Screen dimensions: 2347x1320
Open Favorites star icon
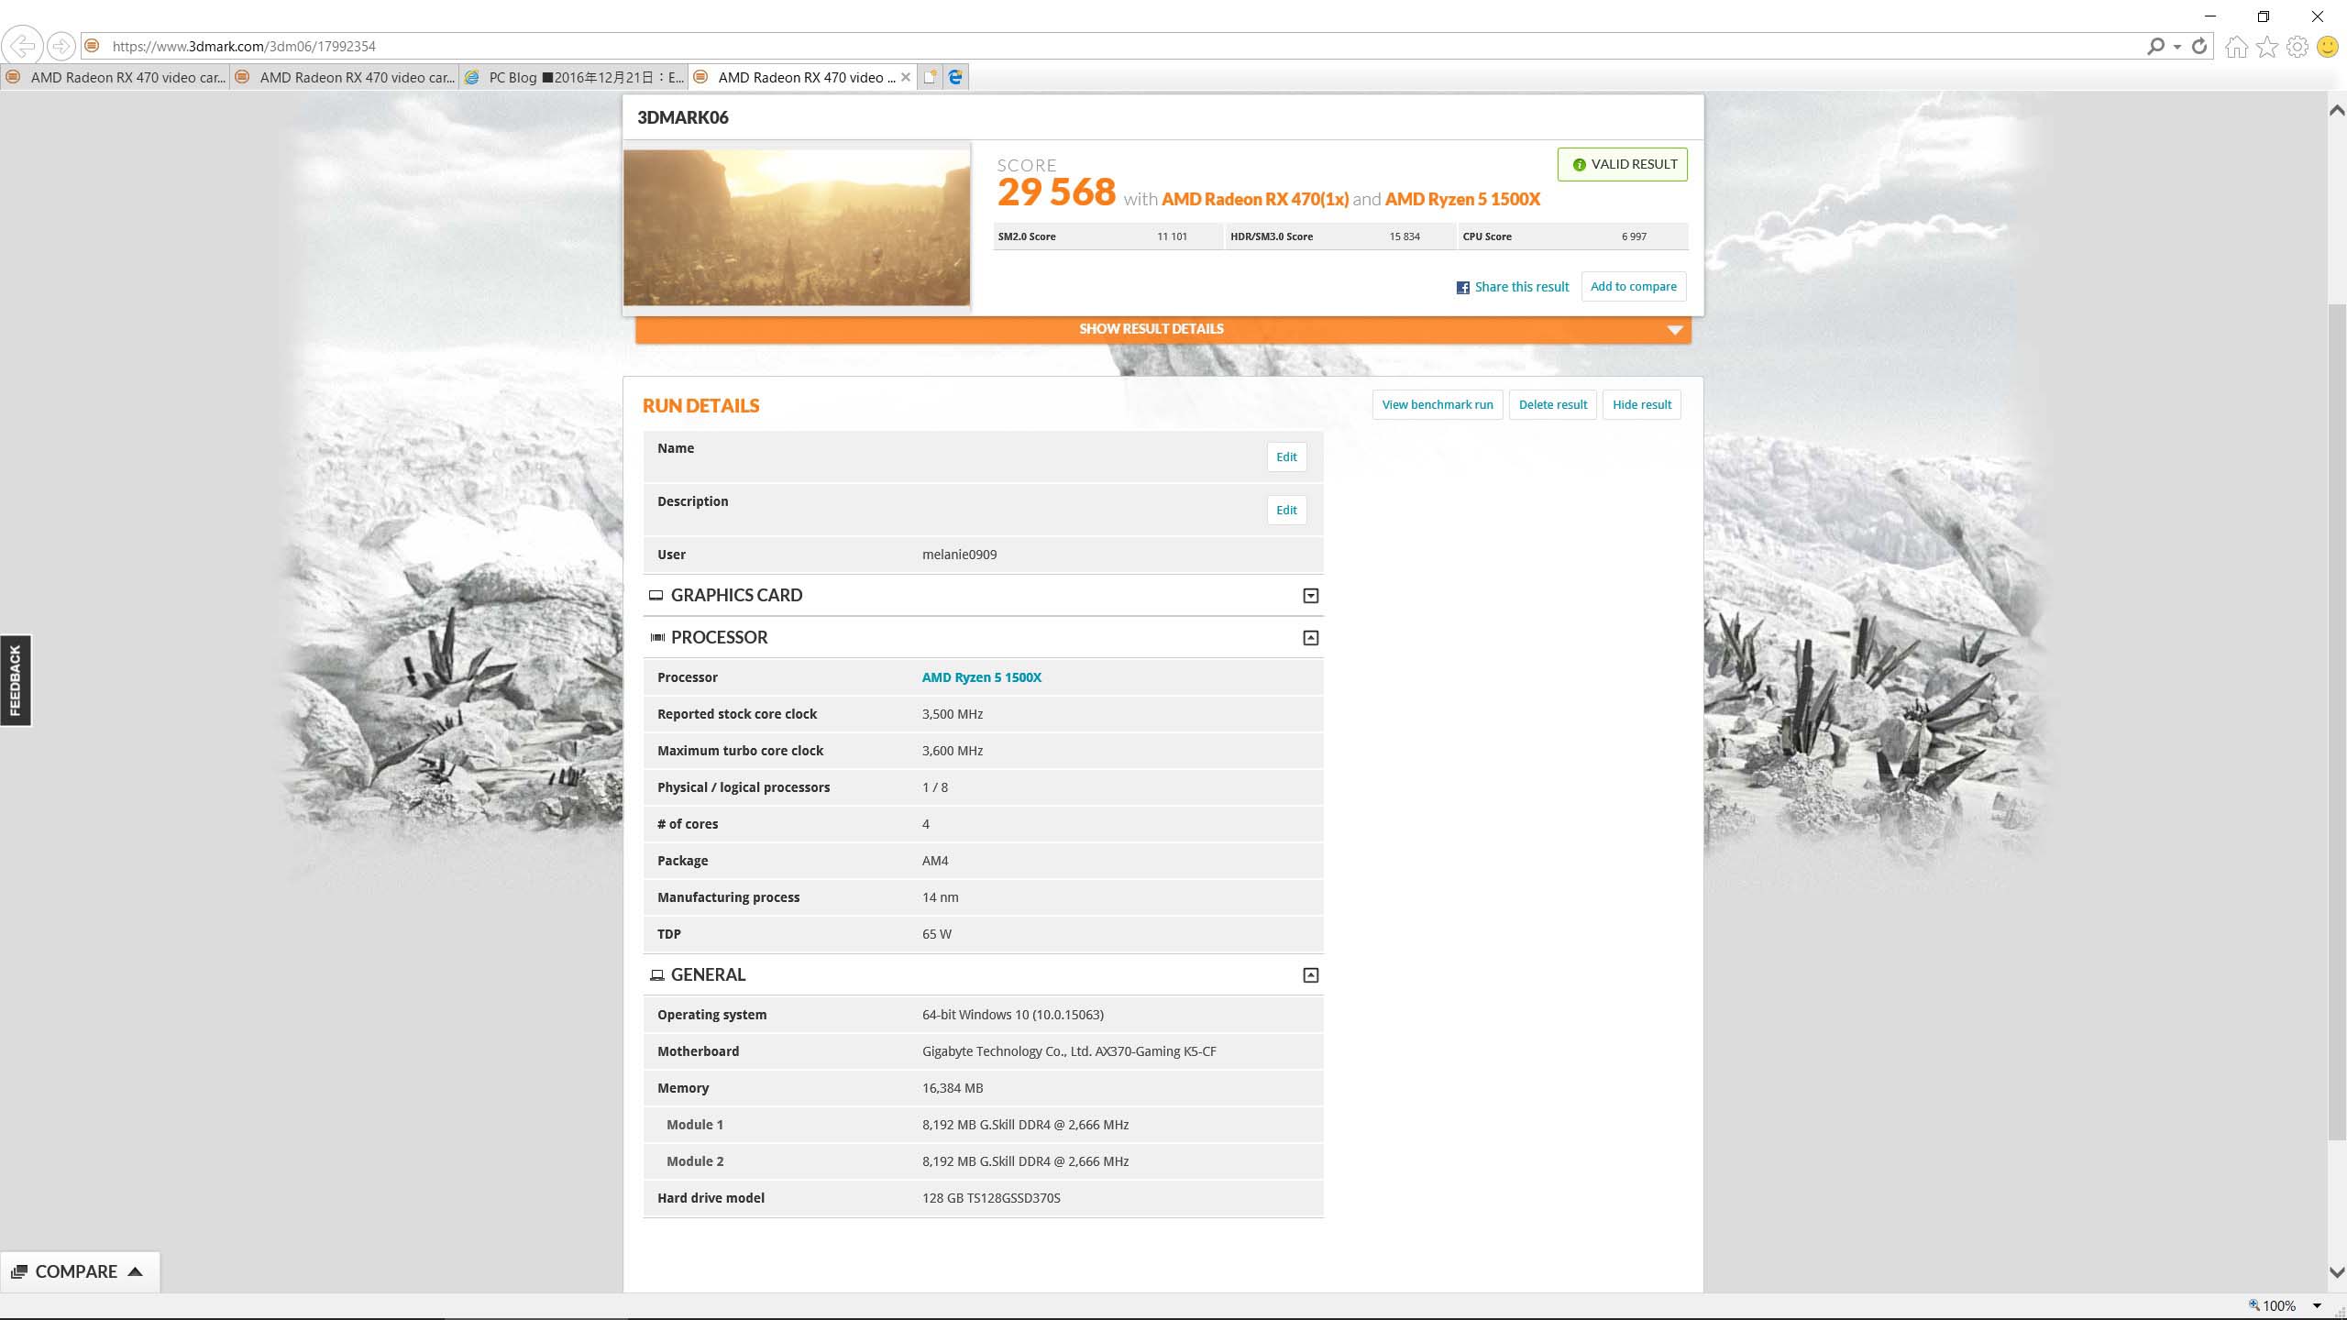coord(2267,47)
